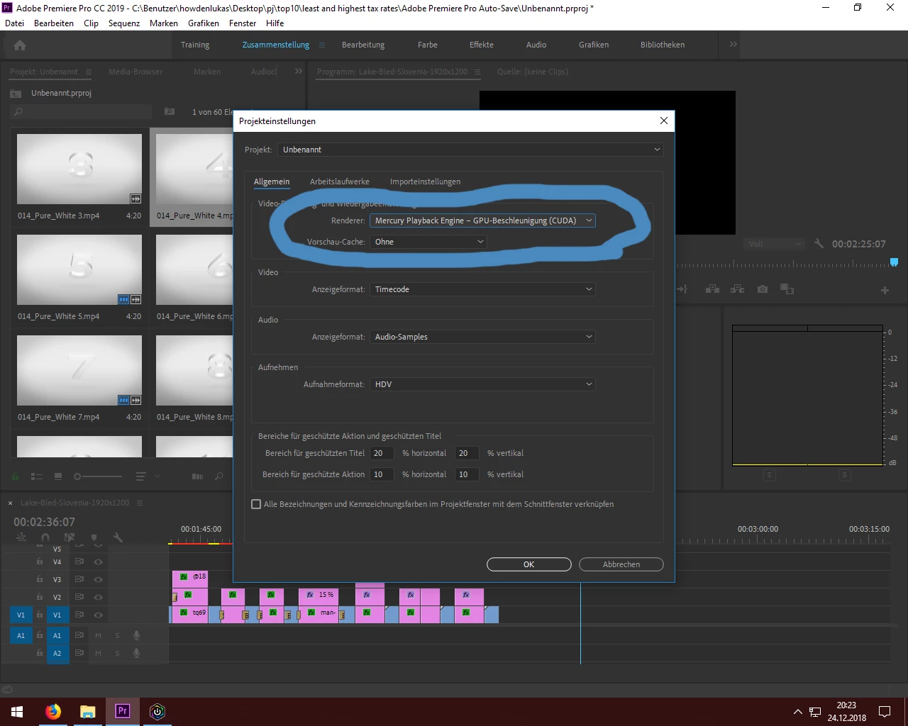This screenshot has width=908, height=726.
Task: Expand workspace overflow chevron
Action: coord(733,44)
